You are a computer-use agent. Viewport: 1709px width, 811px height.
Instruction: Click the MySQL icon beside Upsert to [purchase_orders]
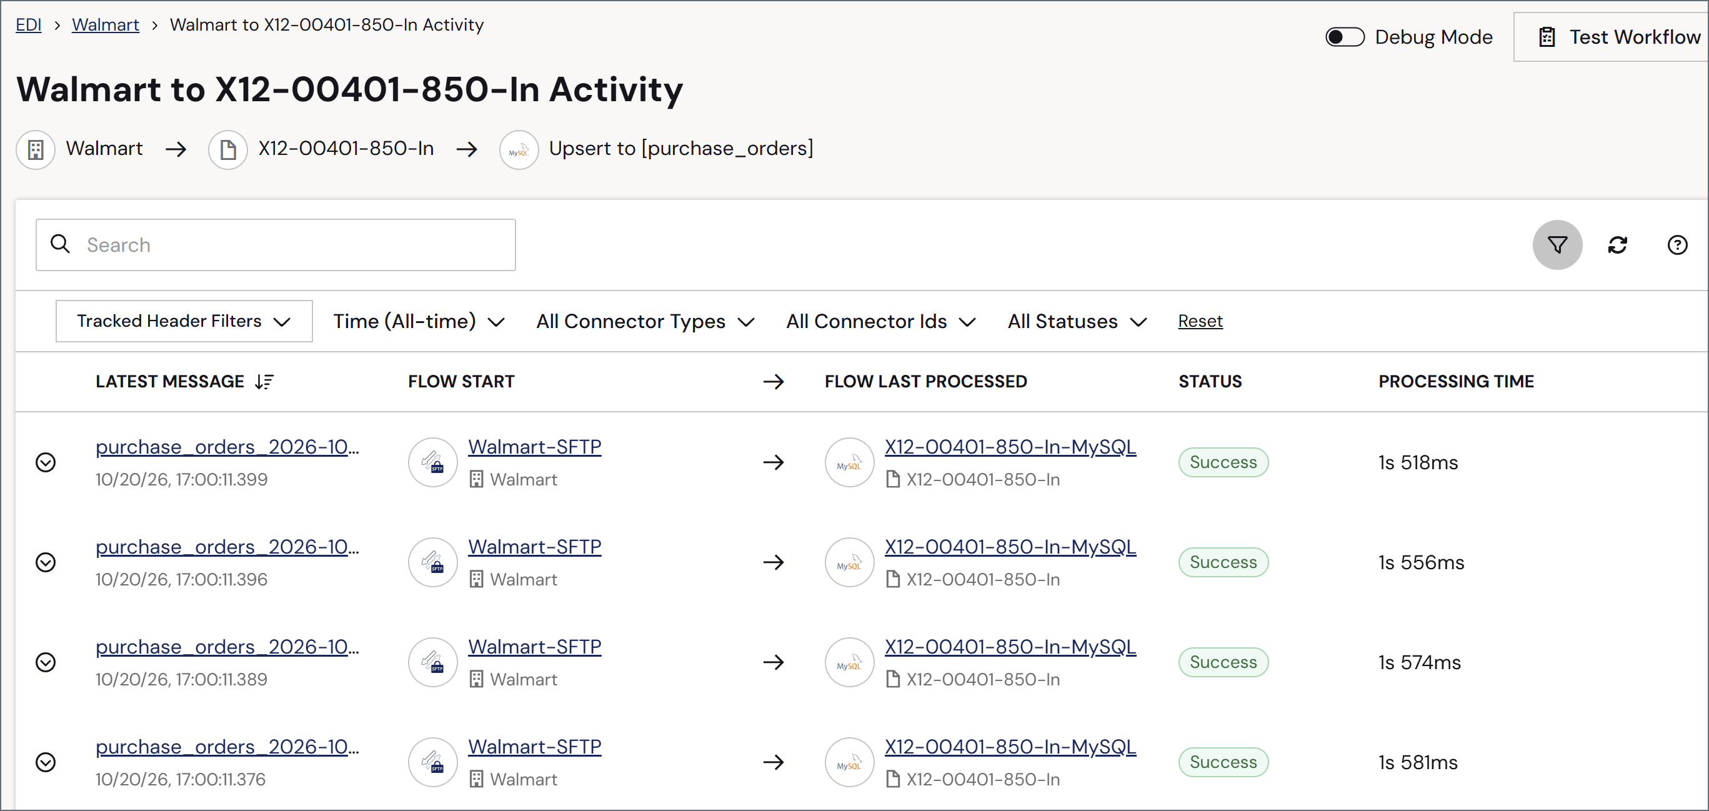pyautogui.click(x=518, y=149)
